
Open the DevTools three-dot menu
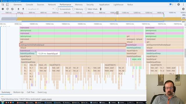183,5
